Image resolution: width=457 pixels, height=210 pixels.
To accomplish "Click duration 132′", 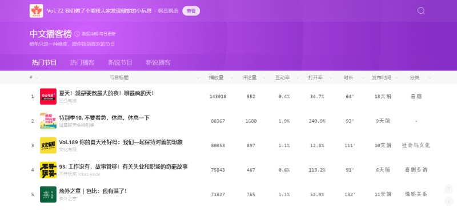I will pyautogui.click(x=350, y=194).
